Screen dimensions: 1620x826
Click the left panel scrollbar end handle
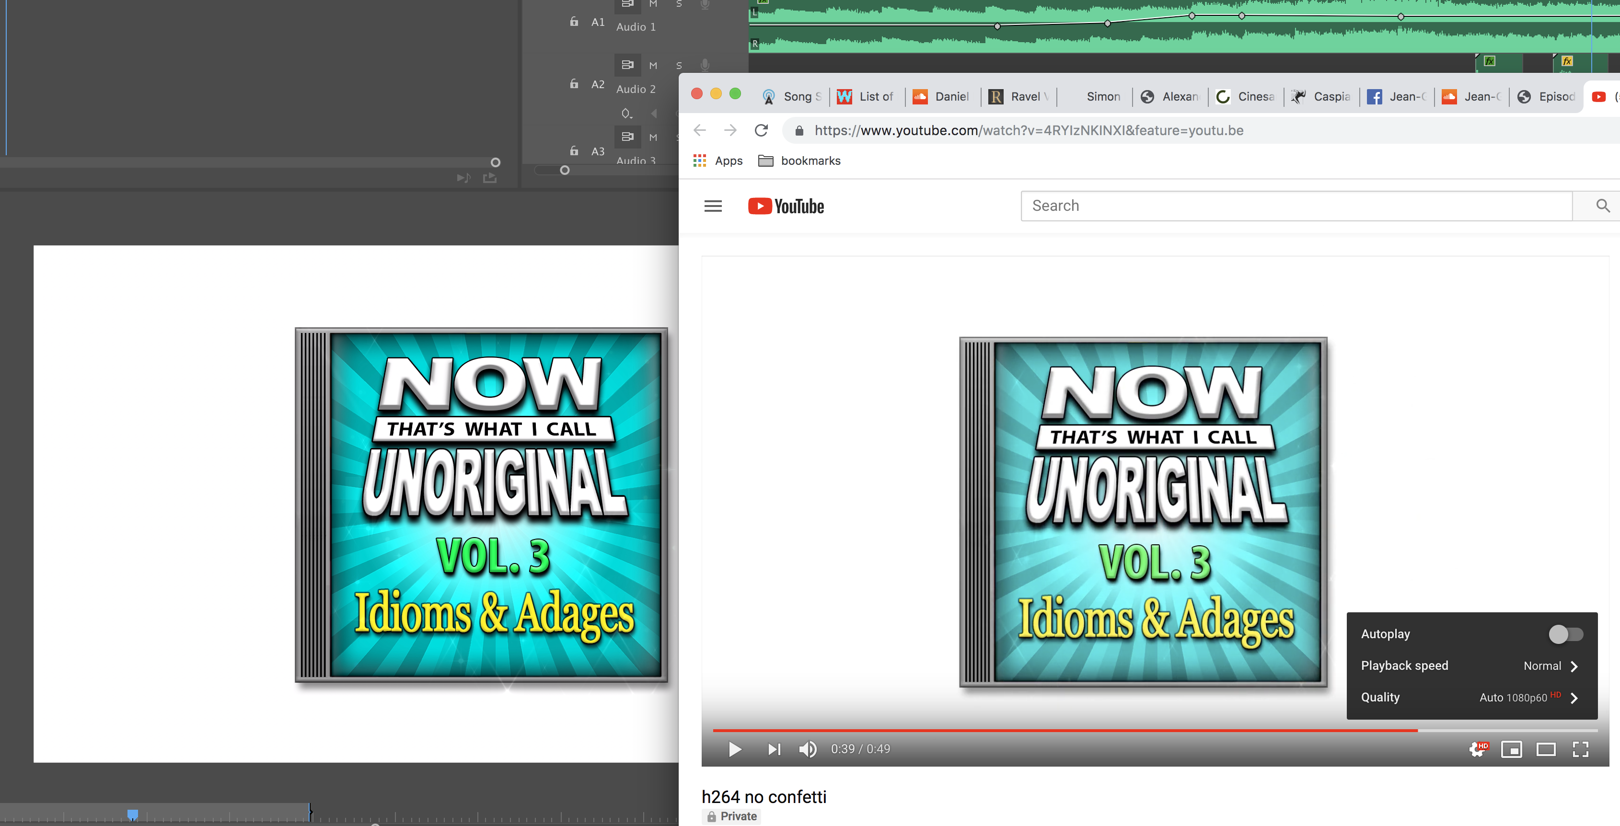[496, 162]
